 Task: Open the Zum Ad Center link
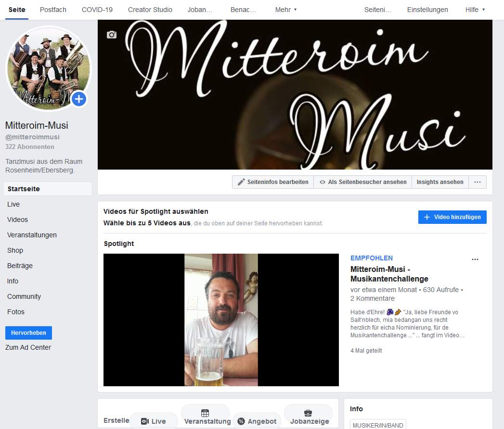click(28, 347)
